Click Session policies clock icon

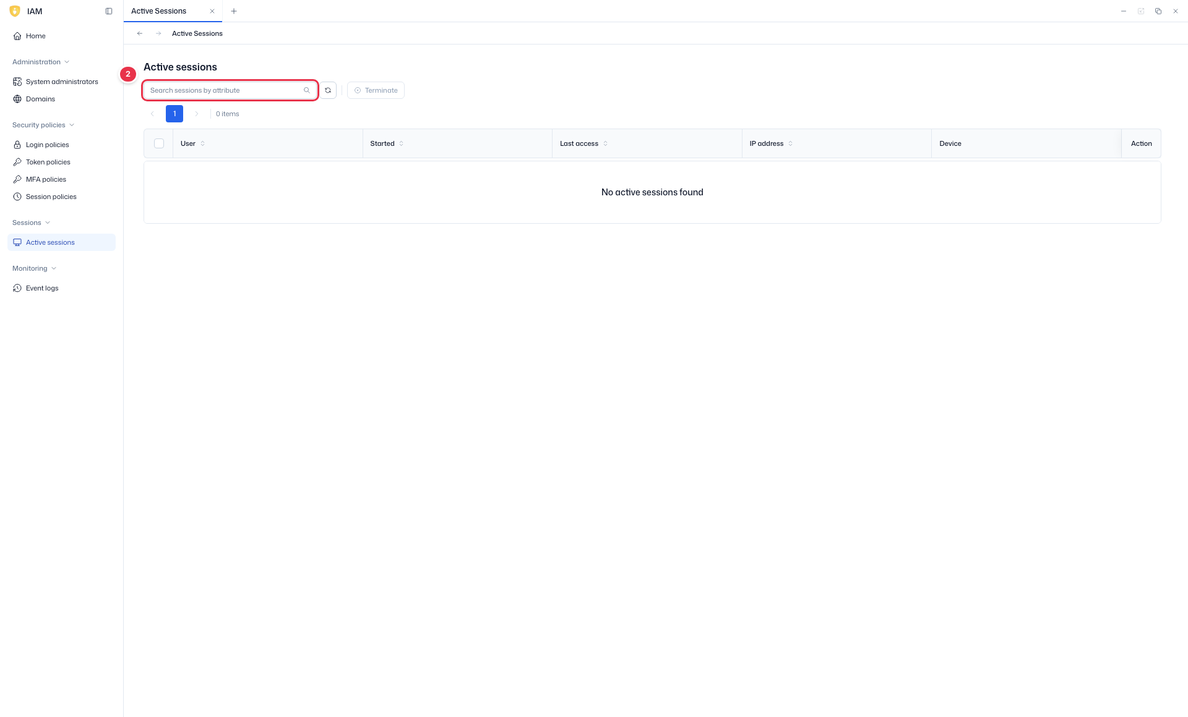click(17, 197)
